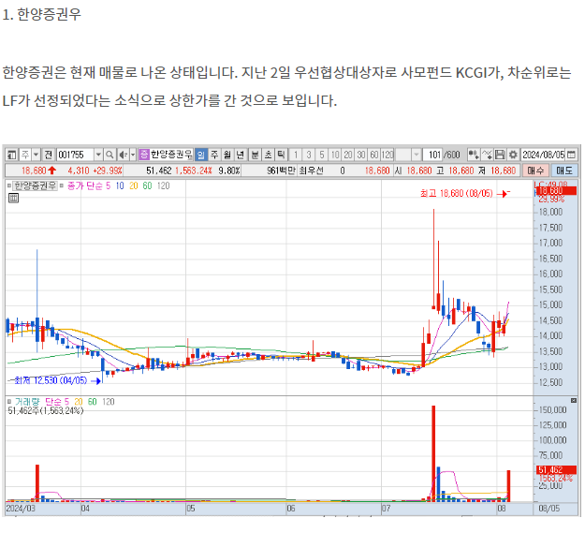Click the speaker sound icon
Screen dimensions: 585x533
tap(123, 155)
